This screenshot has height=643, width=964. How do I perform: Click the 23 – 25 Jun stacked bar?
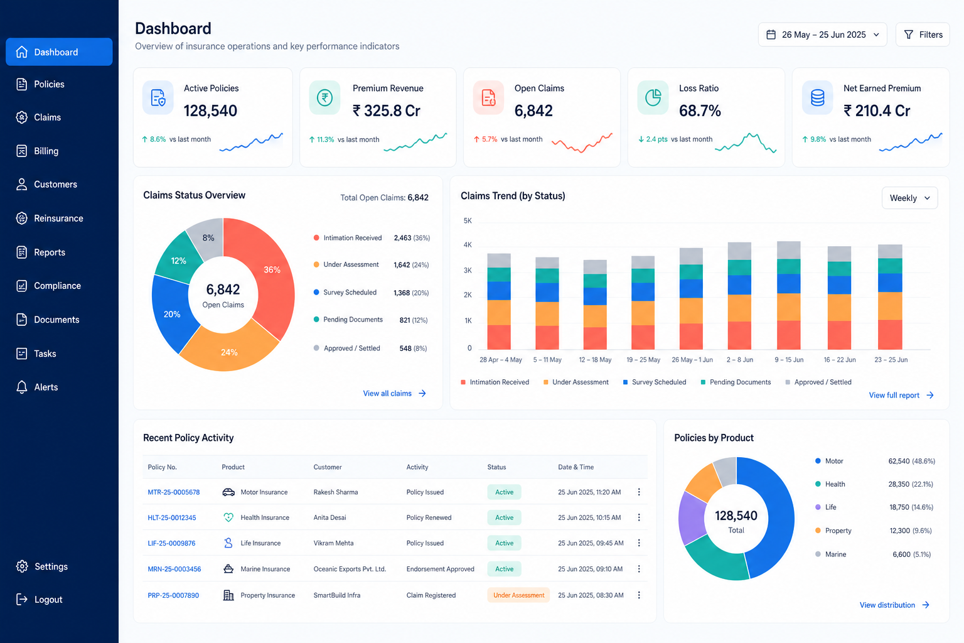890,297
